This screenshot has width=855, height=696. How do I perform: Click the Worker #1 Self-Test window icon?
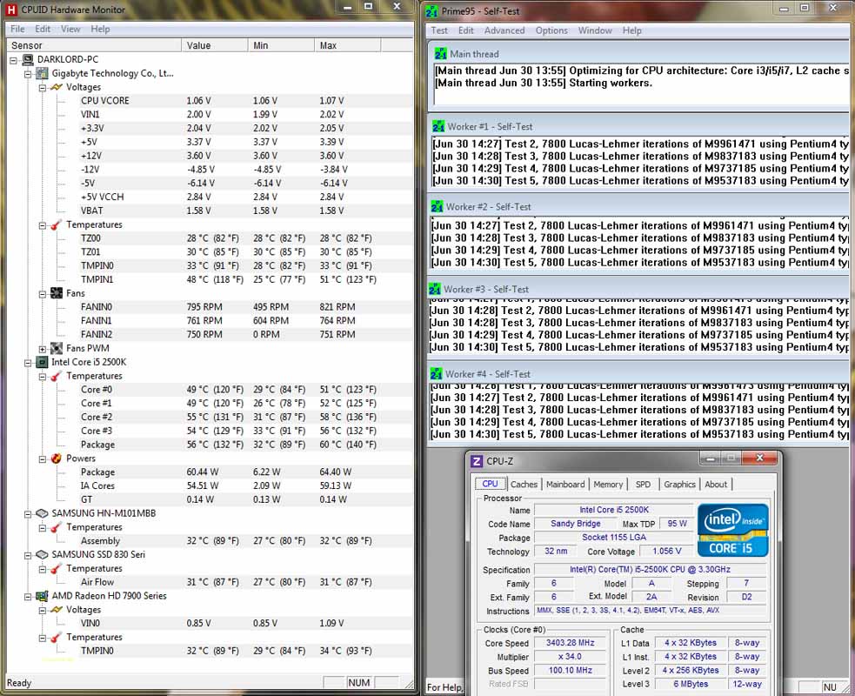pos(438,126)
